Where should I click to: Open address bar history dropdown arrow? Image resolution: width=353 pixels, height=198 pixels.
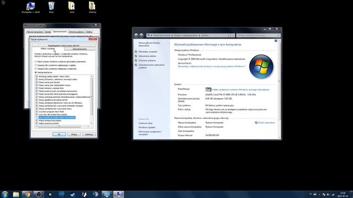click(x=228, y=35)
